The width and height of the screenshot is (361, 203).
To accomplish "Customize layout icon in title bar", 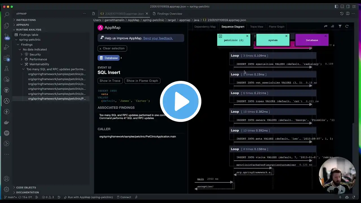I will pos(354,6).
